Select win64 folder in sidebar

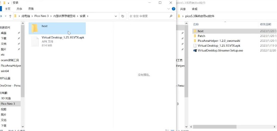click(5, 71)
